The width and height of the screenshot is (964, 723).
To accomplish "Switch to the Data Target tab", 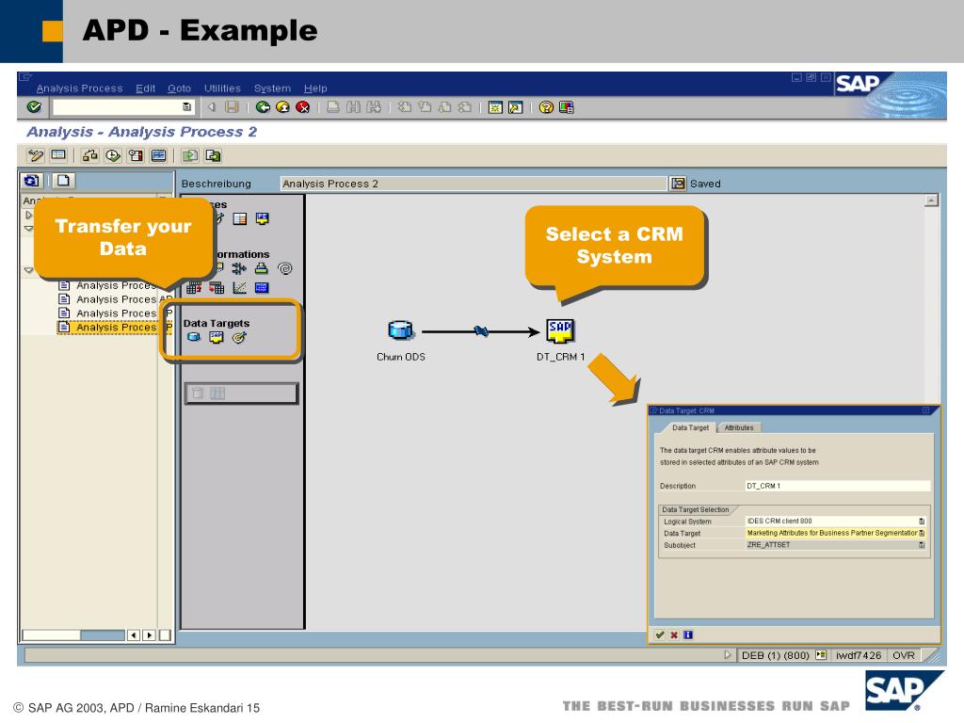I will coord(690,427).
